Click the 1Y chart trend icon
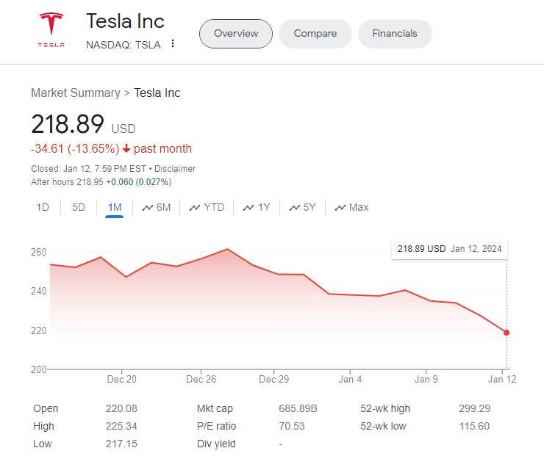The image size is (544, 459). (248, 208)
